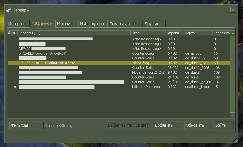Select the EZ-FRAG.RU Паблик #5 #Бета row
The image size is (243, 147).
(x=119, y=63)
